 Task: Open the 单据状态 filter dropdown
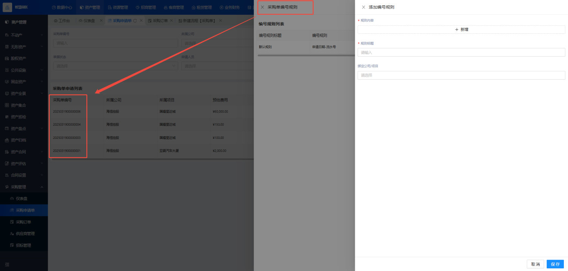[115, 66]
